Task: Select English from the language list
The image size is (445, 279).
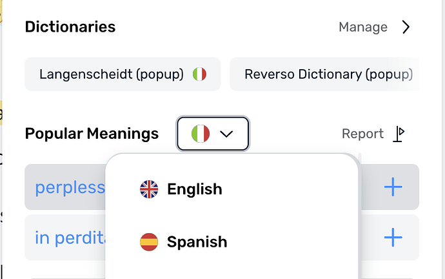Action: coord(195,189)
